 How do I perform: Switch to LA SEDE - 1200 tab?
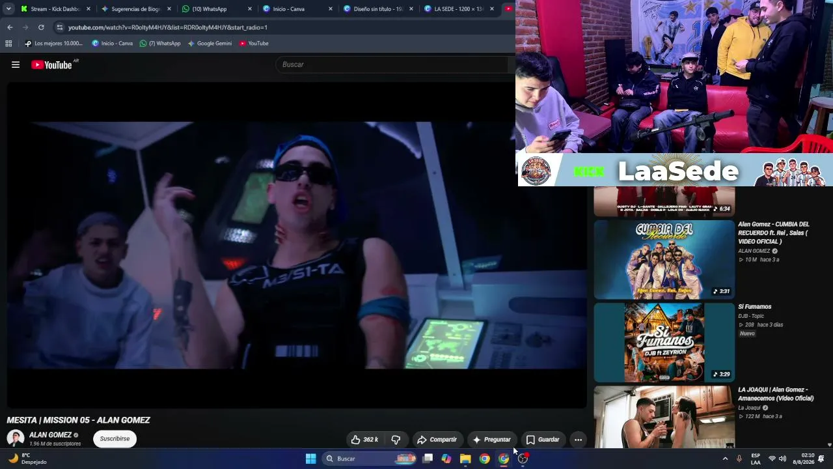(x=459, y=9)
